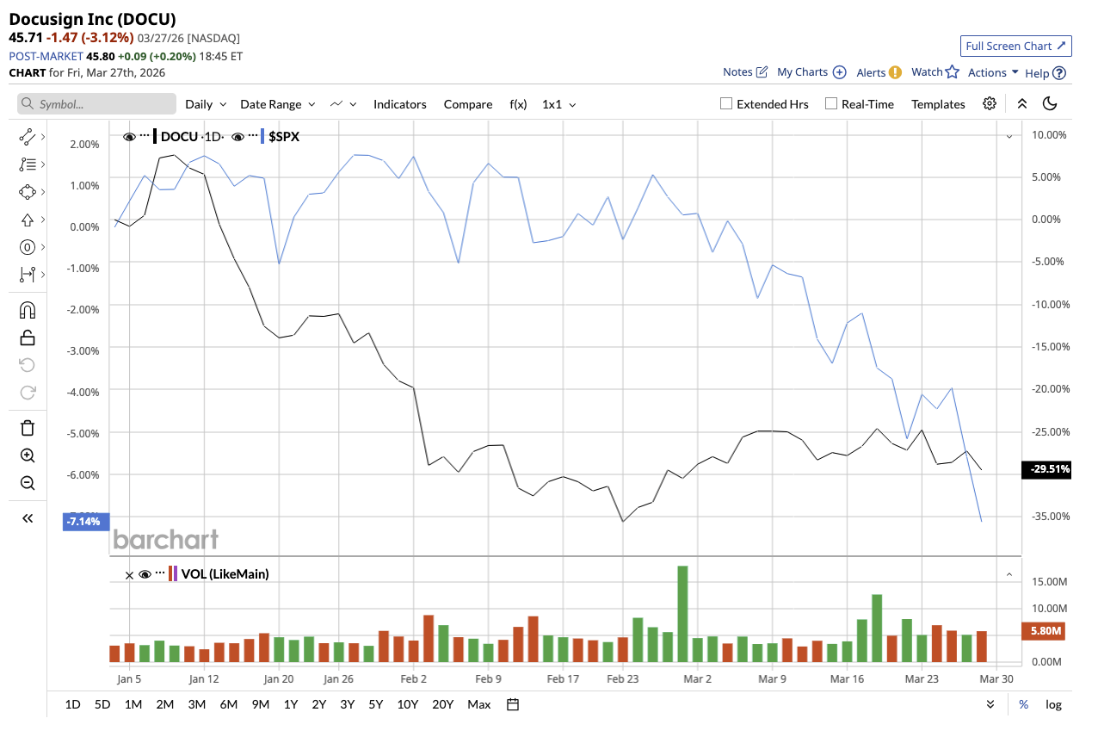Screen dimensions: 1098x737
Task: Expand the line tool options arrow
Action: (x=43, y=136)
